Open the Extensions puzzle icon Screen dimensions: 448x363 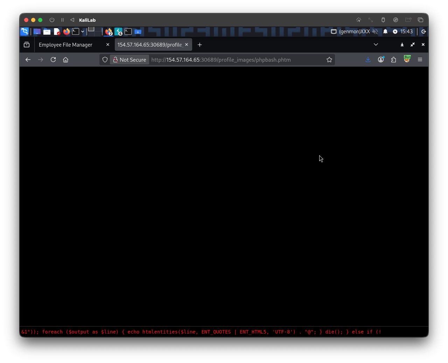394,60
